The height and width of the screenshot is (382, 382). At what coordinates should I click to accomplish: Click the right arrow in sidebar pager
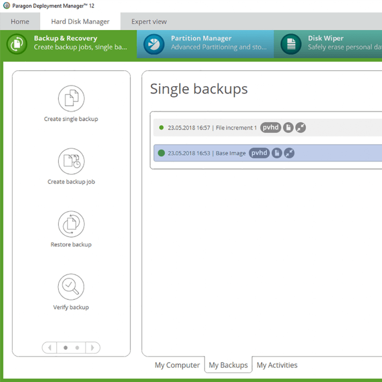point(92,348)
